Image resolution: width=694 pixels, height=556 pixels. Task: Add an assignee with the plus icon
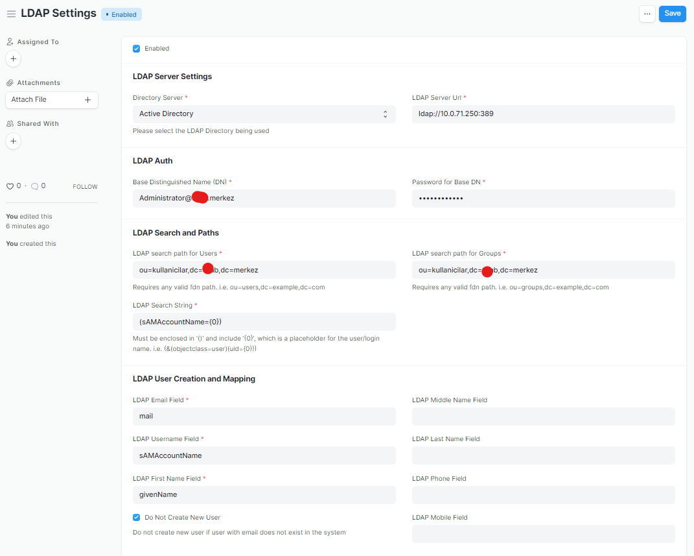coord(13,58)
